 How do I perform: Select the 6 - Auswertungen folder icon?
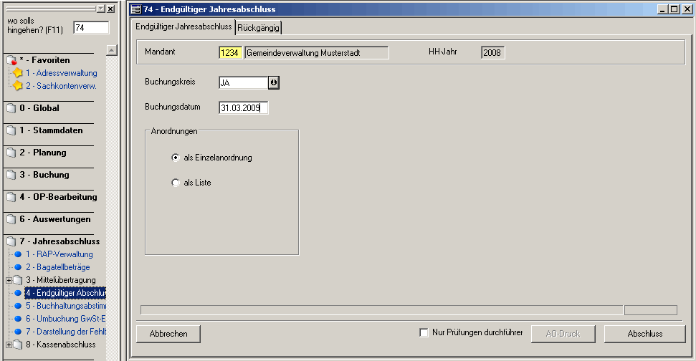pyautogui.click(x=11, y=220)
